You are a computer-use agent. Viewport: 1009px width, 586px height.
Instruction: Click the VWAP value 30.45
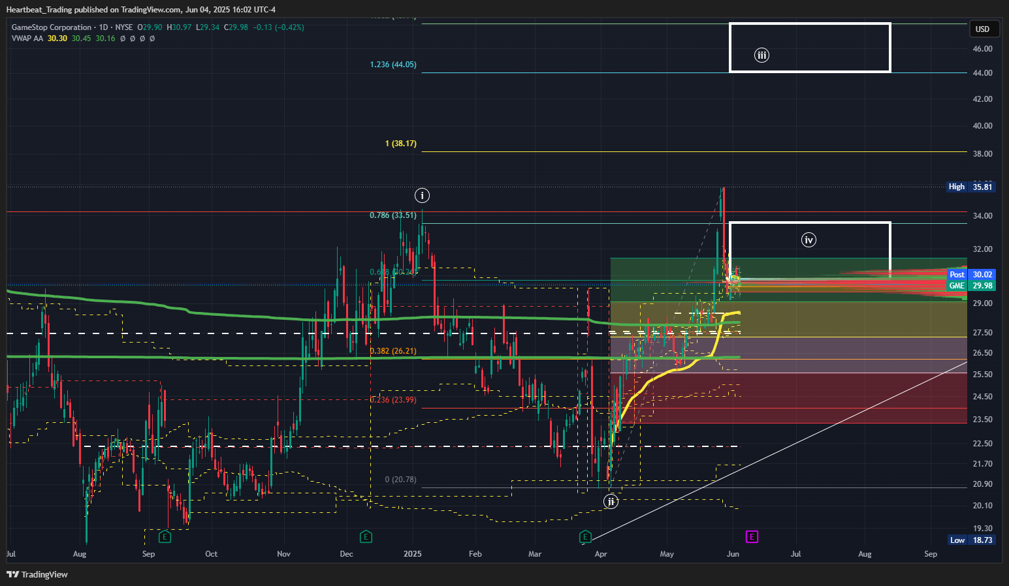(82, 39)
